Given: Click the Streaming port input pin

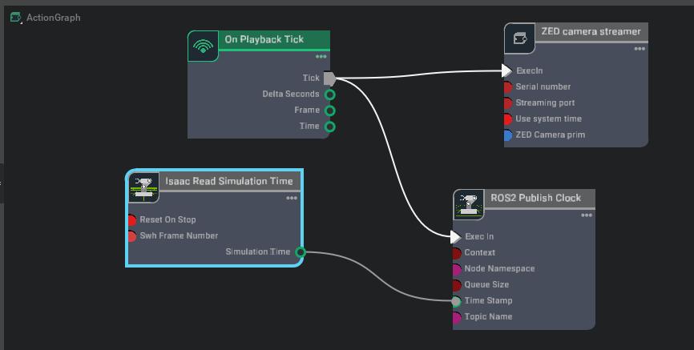Looking at the screenshot, I should (x=508, y=103).
